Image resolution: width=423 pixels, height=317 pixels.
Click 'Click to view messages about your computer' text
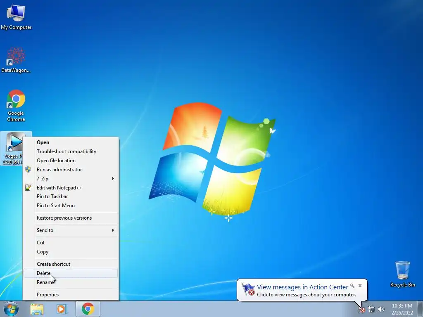tap(307, 295)
